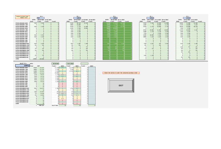This screenshot has width=221, height=149.
Task: Select the date box above lower Truck2 column
Action: (70, 64)
